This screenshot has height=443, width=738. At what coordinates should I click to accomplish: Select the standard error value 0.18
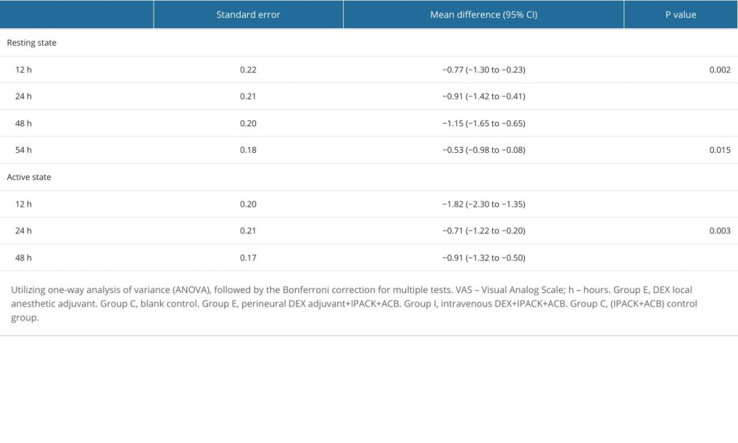[x=248, y=150]
